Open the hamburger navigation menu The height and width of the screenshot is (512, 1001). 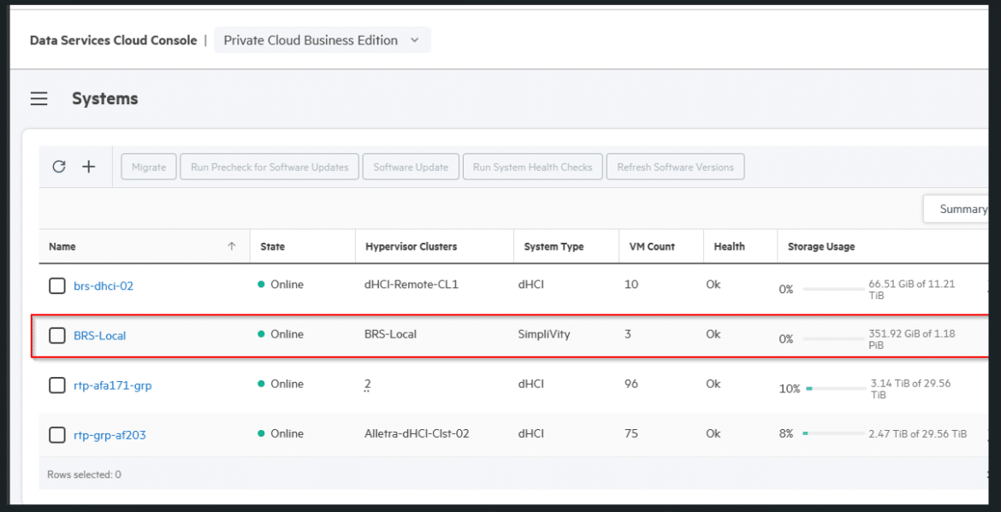click(x=39, y=99)
